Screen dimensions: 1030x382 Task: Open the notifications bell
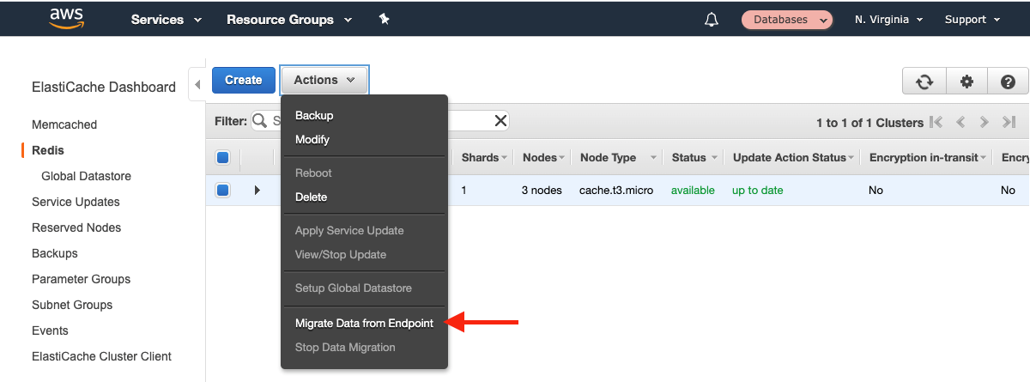711,19
